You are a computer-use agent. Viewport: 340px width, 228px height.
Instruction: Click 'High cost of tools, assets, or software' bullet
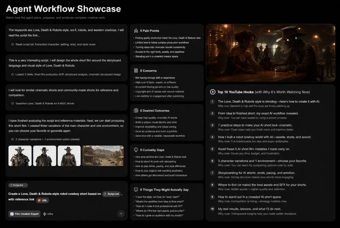click(156, 82)
